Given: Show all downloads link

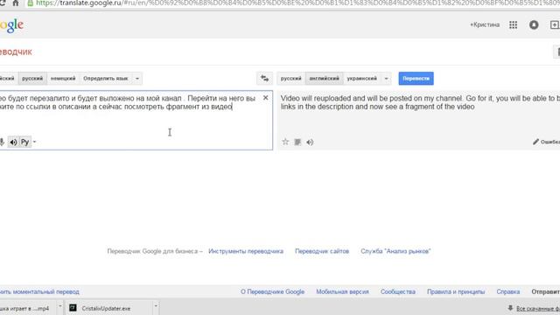Looking at the screenshot, I should (538, 309).
